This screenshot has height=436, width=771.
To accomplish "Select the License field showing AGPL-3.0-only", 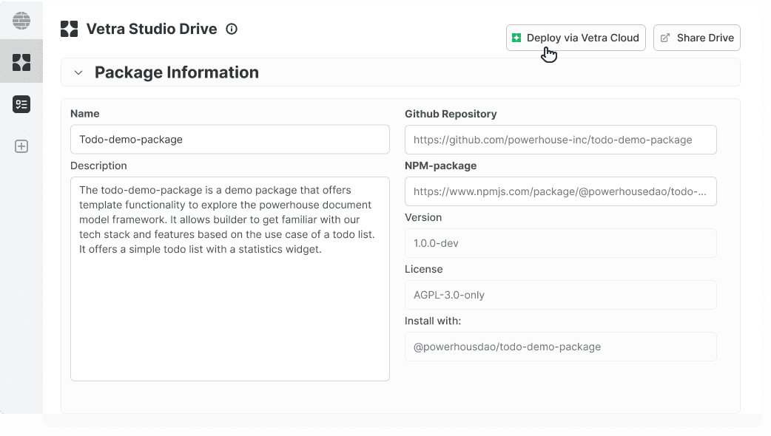I will (x=560, y=295).
